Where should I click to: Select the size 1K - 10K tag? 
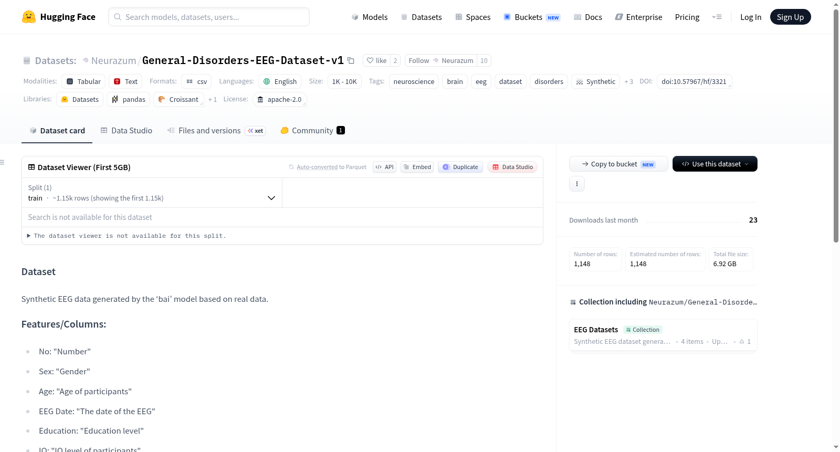344,81
